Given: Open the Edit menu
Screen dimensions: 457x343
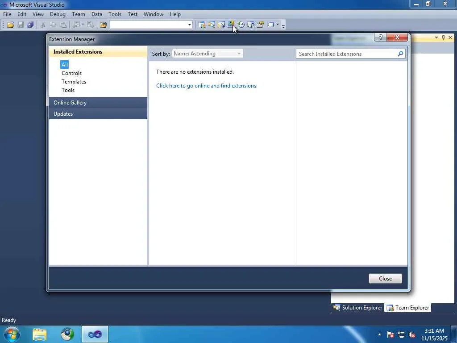Looking at the screenshot, I should (x=22, y=14).
